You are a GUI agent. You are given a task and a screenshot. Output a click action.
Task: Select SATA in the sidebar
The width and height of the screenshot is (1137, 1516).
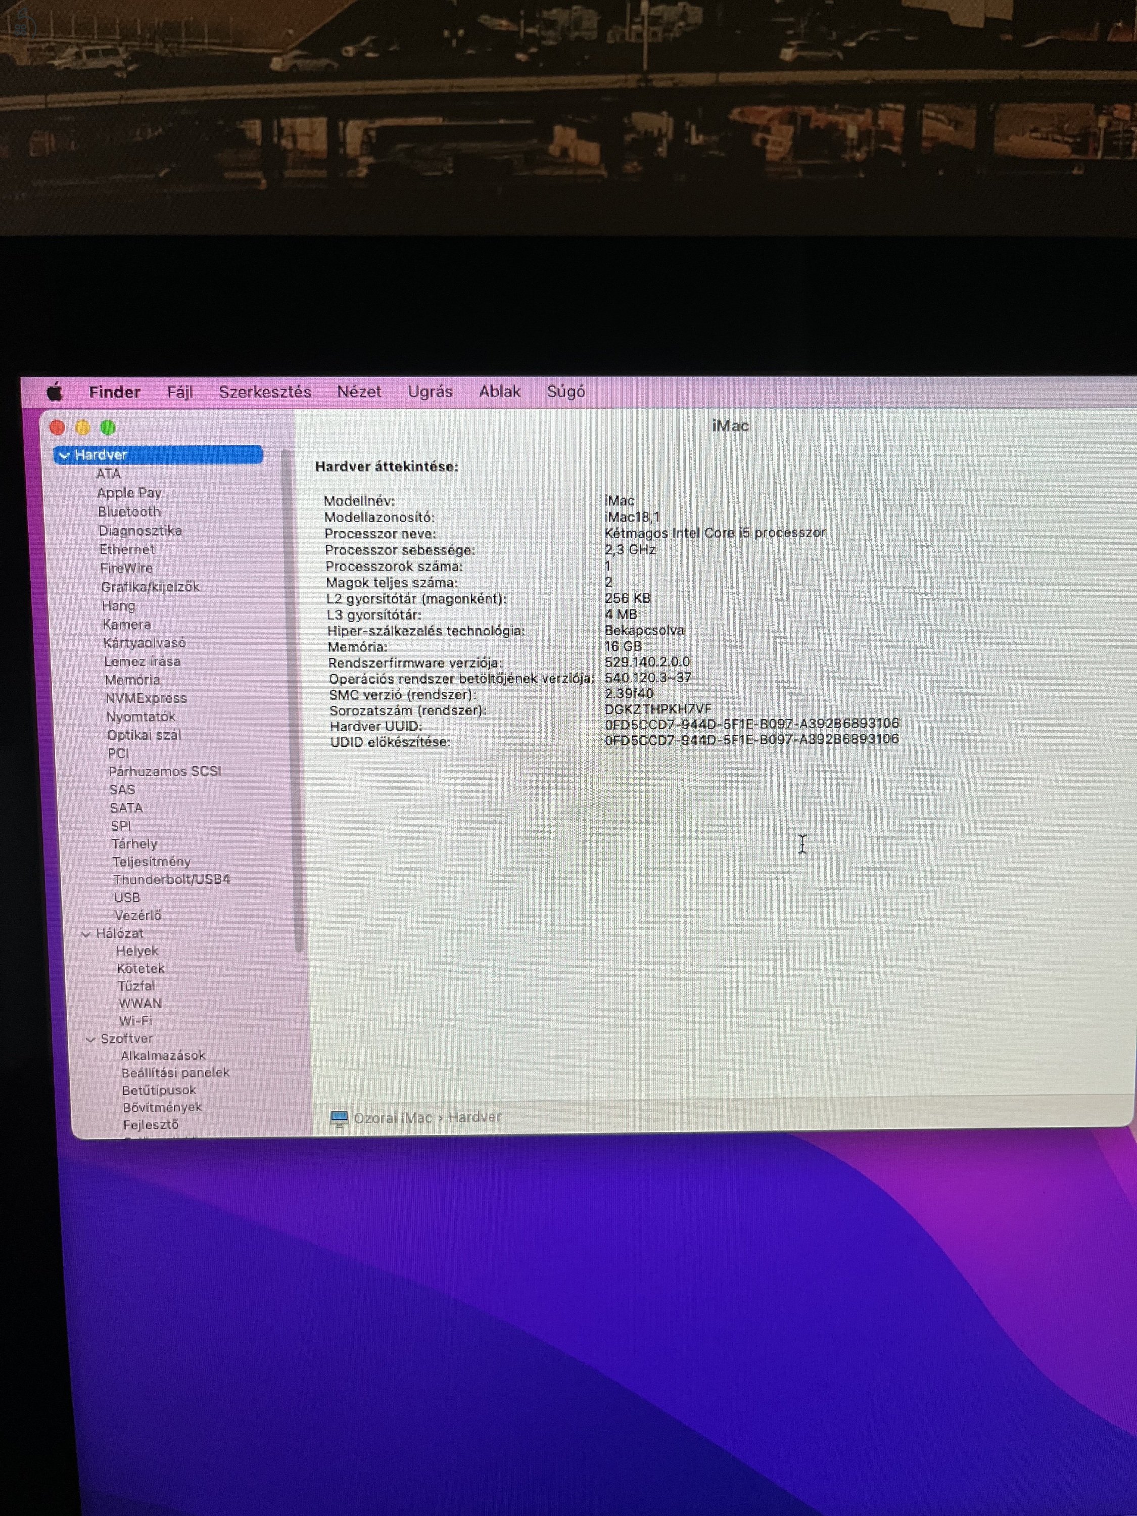click(x=126, y=808)
